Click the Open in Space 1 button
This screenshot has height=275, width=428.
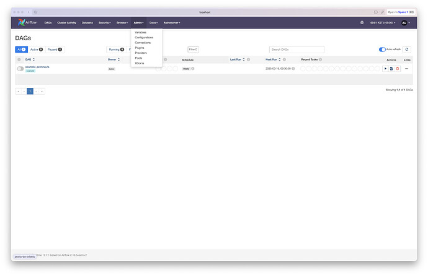(401, 12)
